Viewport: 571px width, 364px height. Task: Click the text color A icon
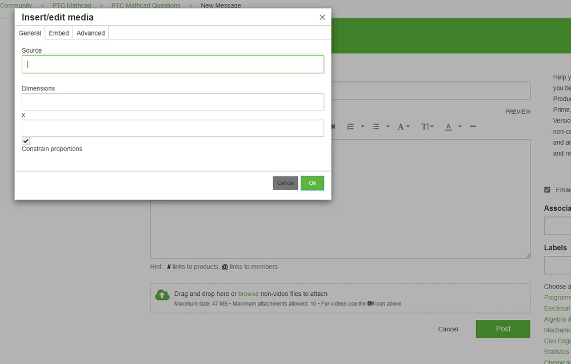point(448,126)
